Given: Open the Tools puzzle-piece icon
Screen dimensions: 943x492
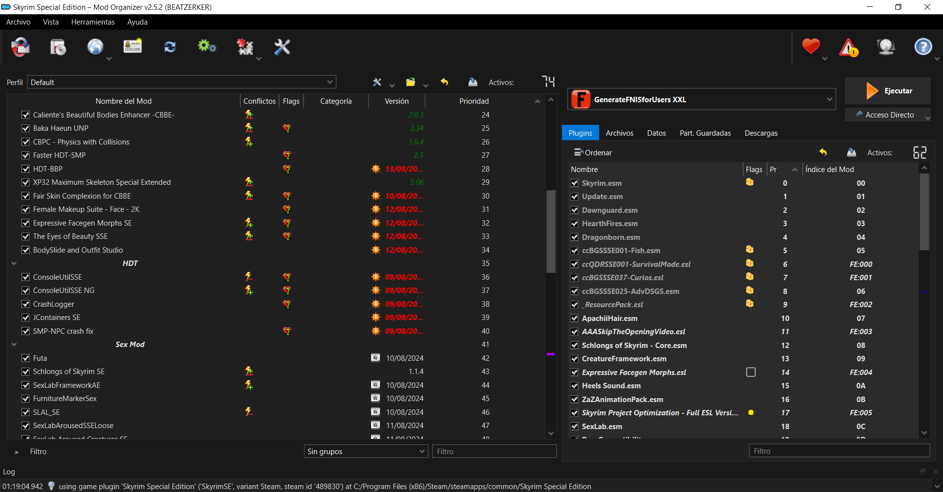Looking at the screenshot, I should (x=245, y=47).
